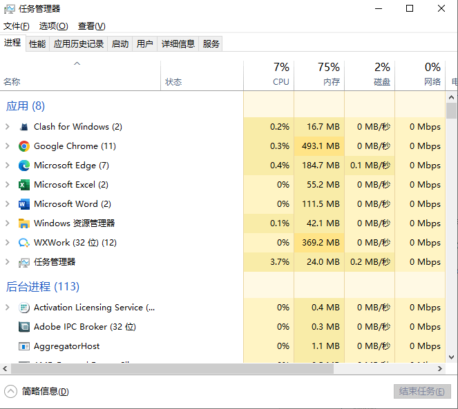
Task: Expand the WXWork (32 位) process group
Action: coord(8,242)
